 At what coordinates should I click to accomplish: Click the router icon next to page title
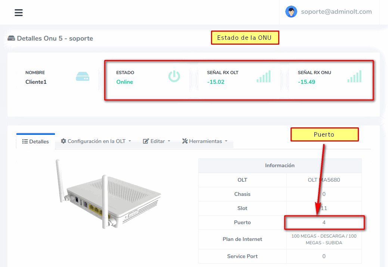11,38
